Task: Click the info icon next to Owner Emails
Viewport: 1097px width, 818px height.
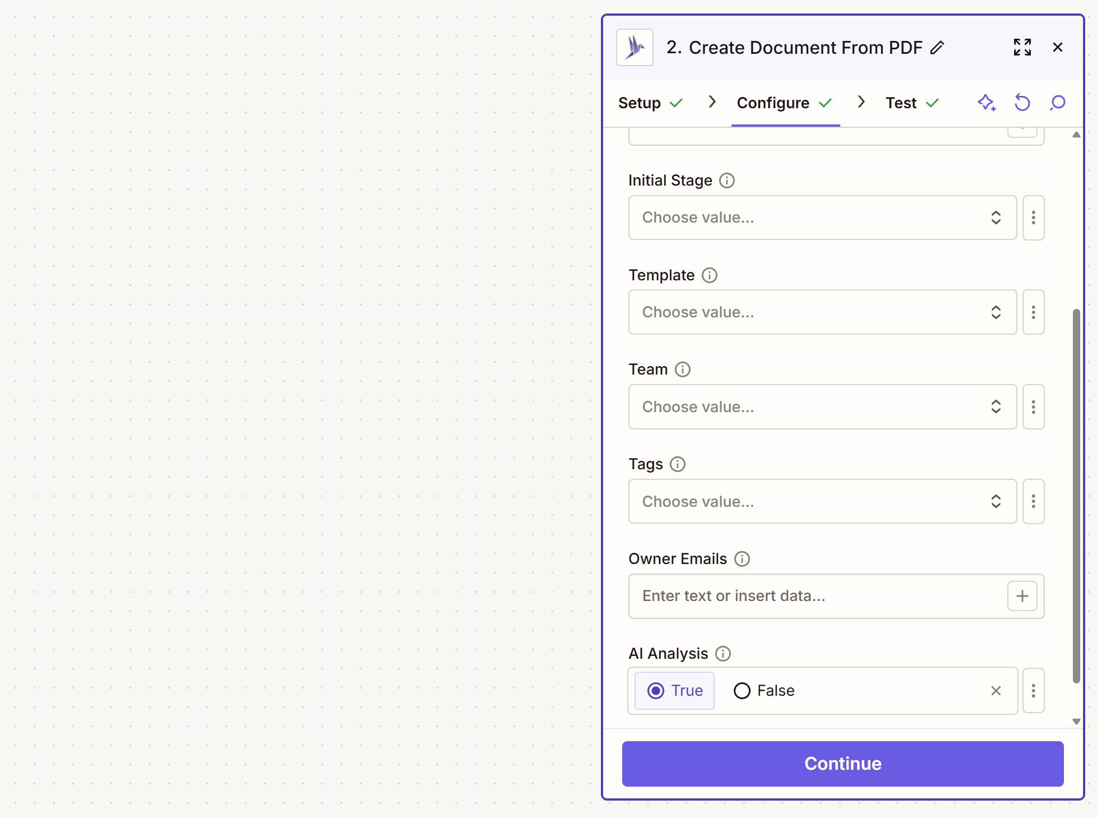Action: point(742,559)
